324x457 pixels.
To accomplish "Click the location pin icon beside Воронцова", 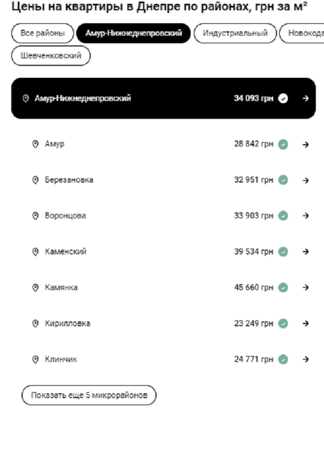I will 36,216.
